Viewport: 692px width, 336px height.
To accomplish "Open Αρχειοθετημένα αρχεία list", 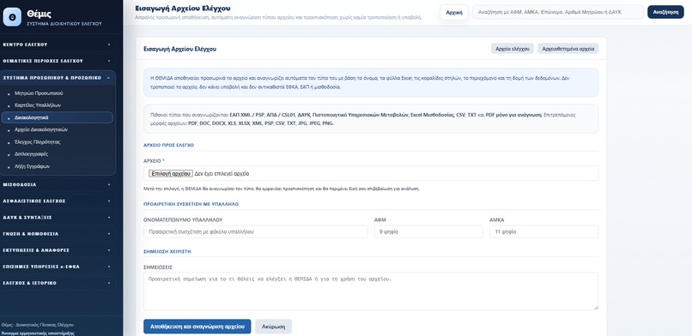I will pyautogui.click(x=568, y=49).
